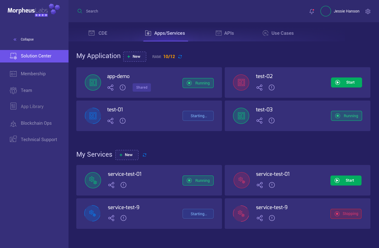
Task: Switch to the APIs tab
Action: pyautogui.click(x=225, y=33)
